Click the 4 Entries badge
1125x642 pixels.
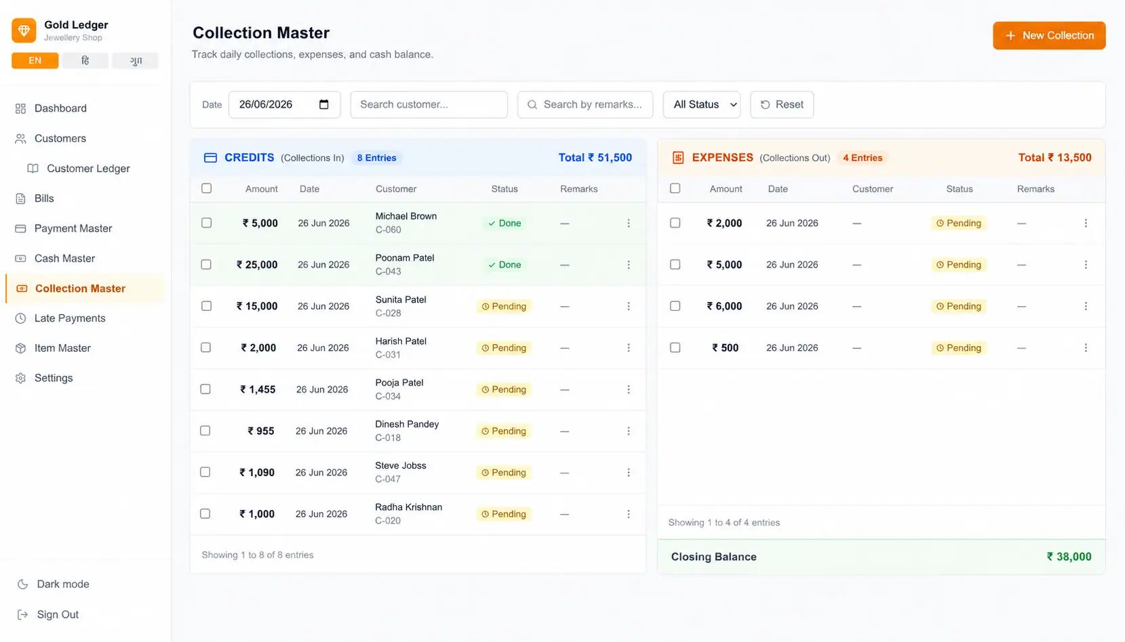pyautogui.click(x=863, y=158)
